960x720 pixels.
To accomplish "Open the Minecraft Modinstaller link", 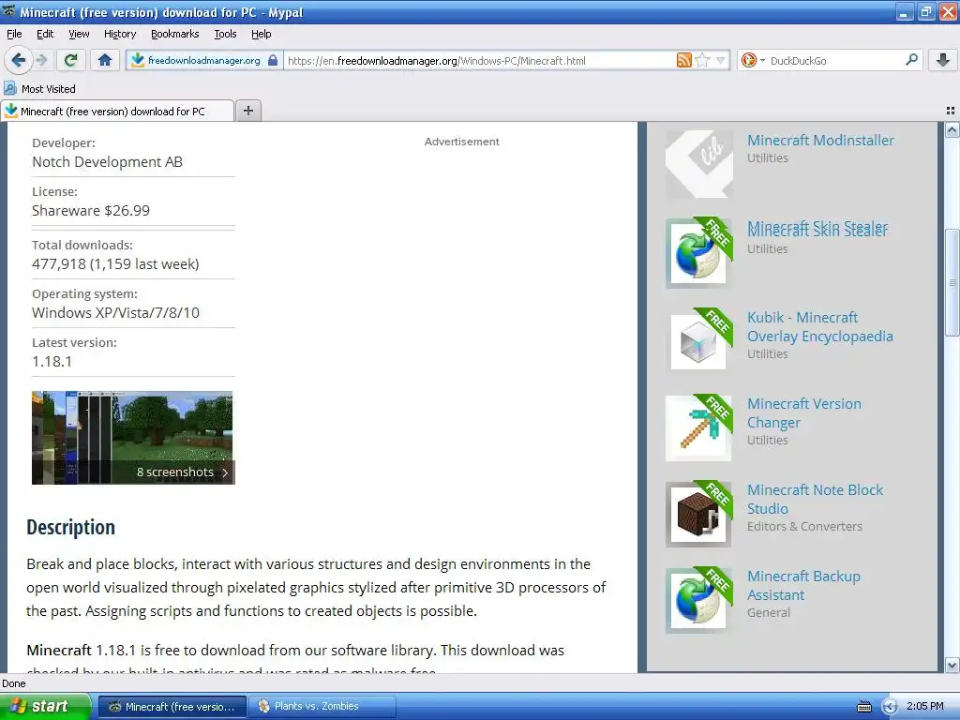I will click(x=820, y=141).
